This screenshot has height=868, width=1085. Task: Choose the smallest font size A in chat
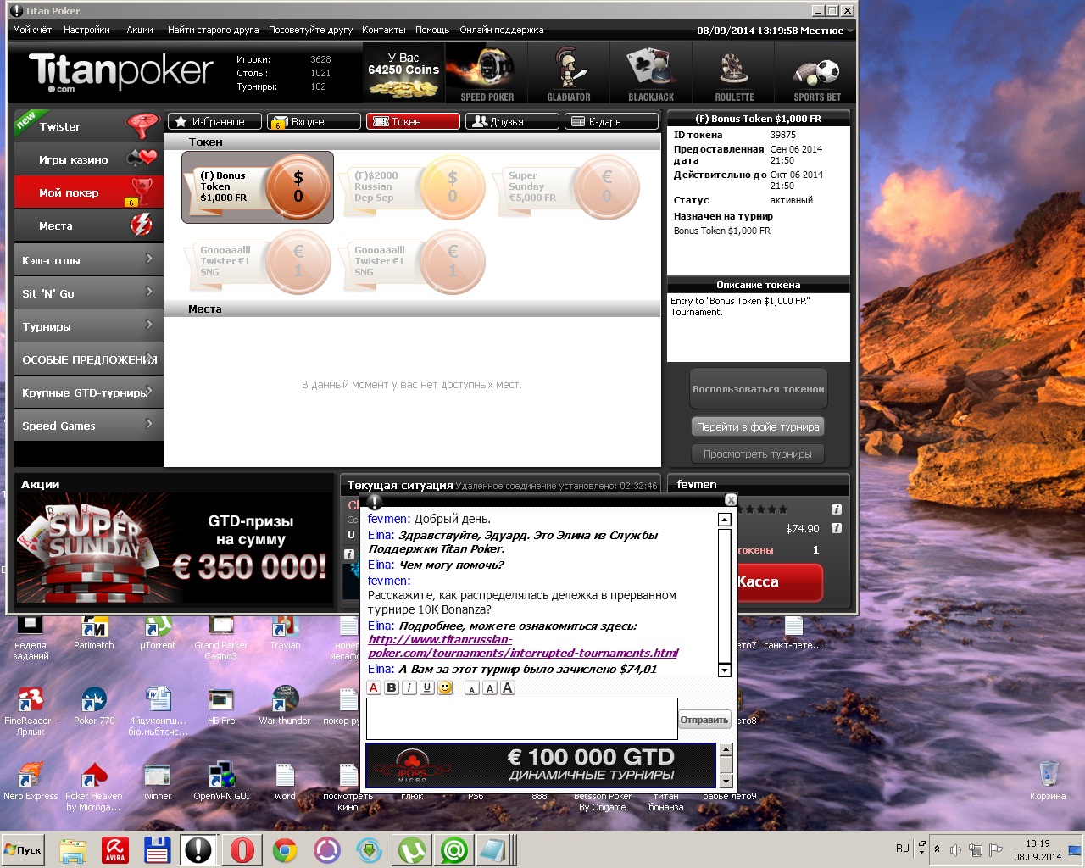[472, 688]
